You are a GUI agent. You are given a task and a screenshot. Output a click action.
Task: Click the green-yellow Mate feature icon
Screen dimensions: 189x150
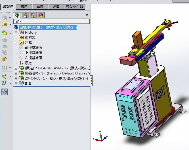click(5, 33)
